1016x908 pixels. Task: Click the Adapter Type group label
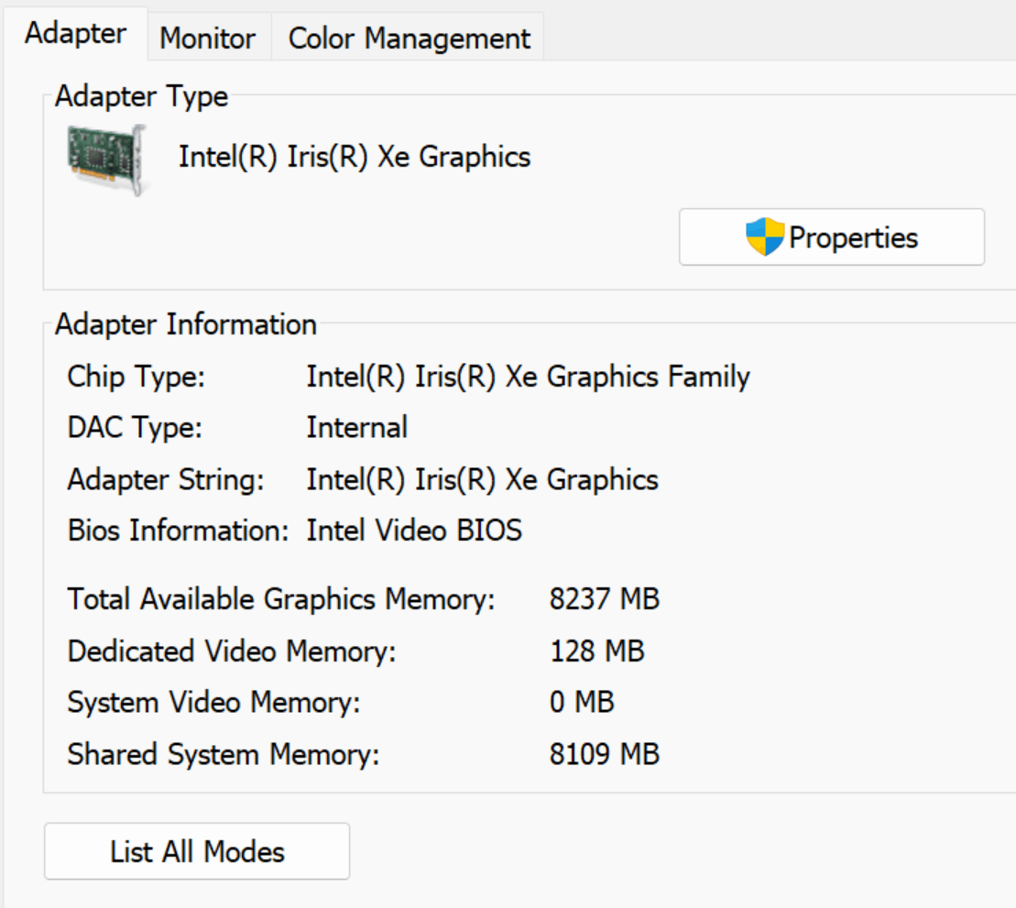(141, 96)
